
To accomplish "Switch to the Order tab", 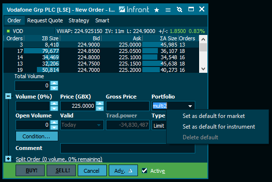I will click(14, 20).
